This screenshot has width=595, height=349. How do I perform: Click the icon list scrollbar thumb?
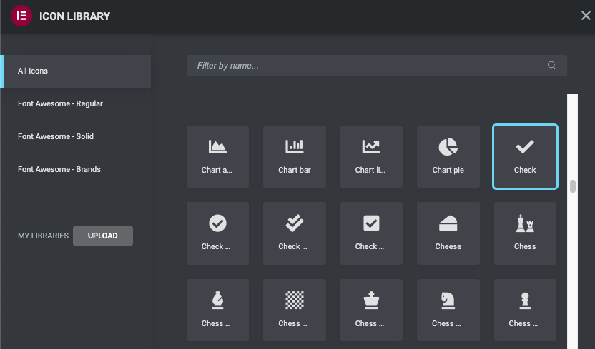pos(573,186)
